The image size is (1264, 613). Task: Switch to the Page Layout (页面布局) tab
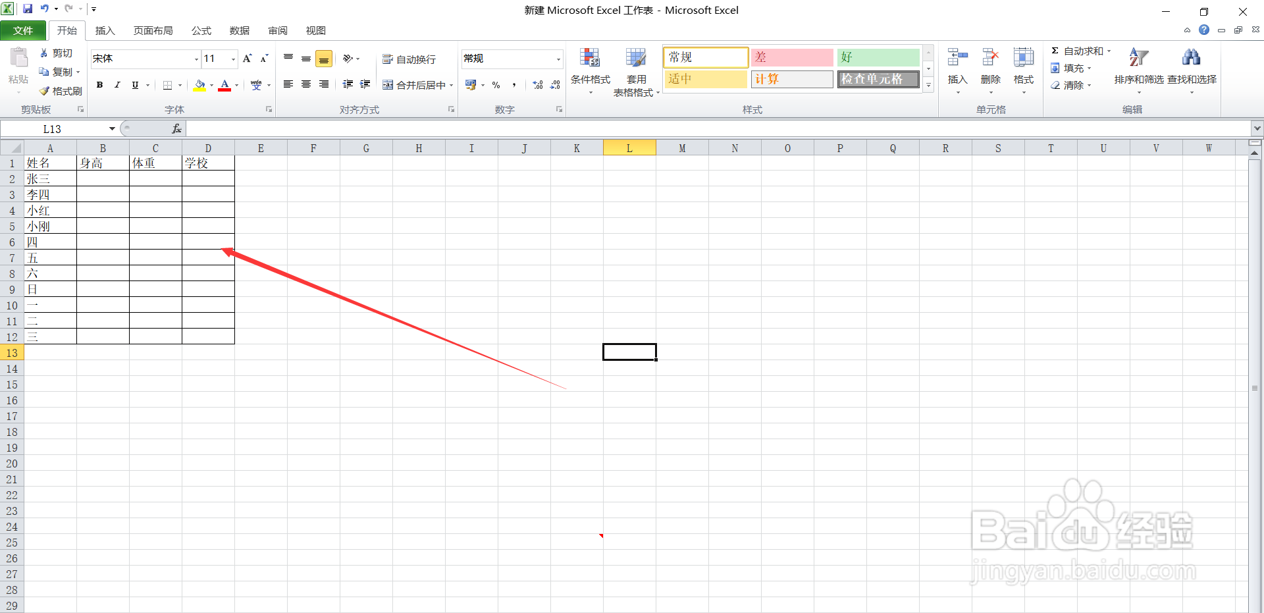coord(153,30)
